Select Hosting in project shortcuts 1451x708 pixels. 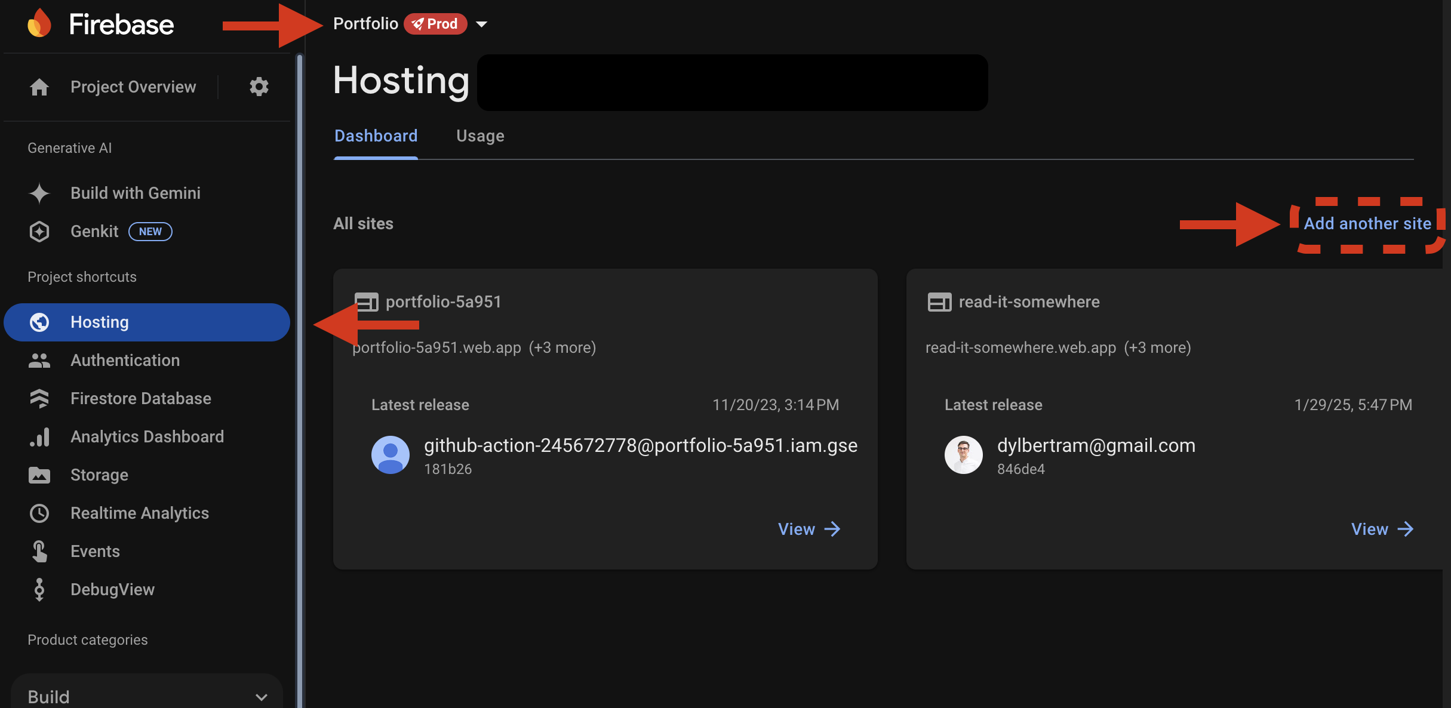click(146, 322)
